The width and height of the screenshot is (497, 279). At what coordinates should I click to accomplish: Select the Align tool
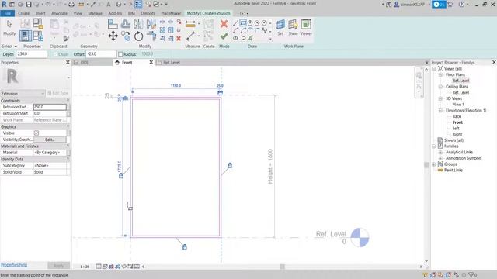113,24
